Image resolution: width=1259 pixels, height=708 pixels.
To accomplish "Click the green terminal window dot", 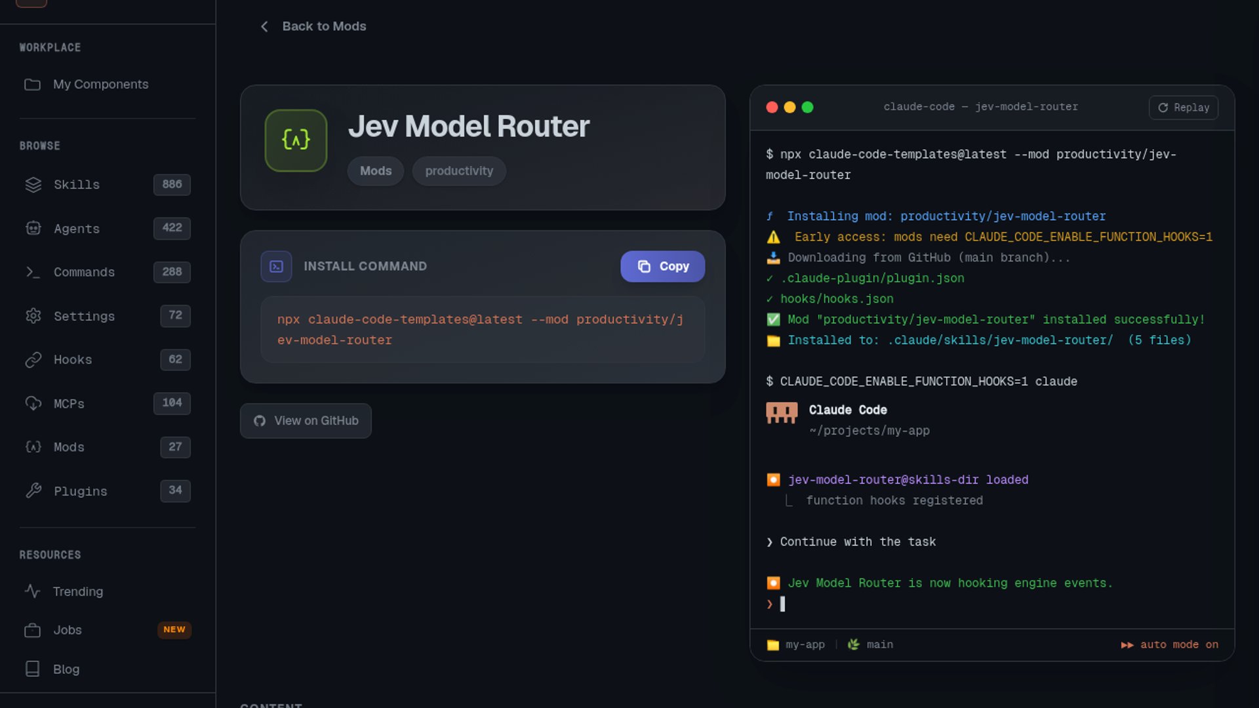I will [807, 108].
